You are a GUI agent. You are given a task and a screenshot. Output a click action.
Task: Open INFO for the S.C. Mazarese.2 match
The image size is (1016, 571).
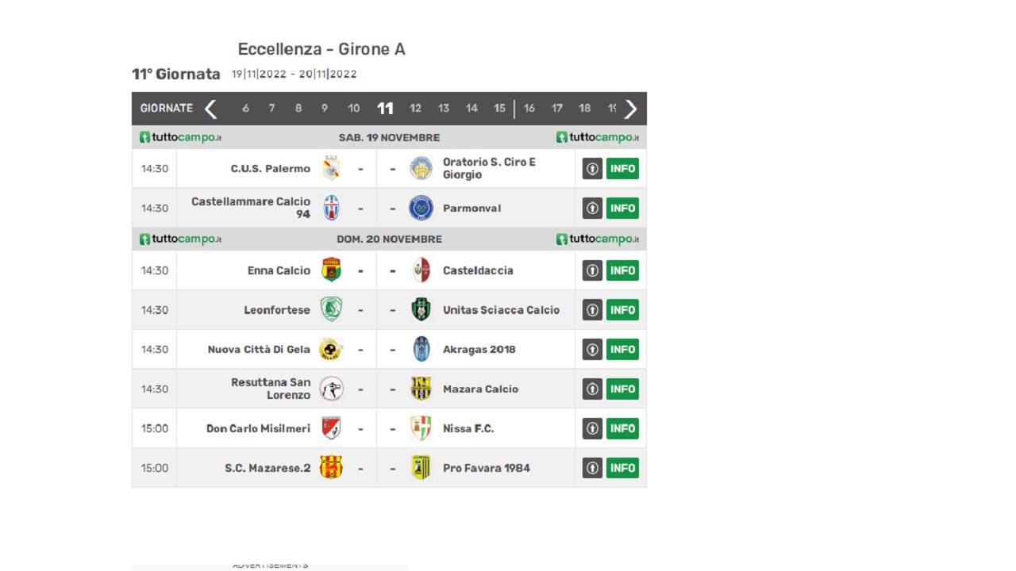click(622, 468)
